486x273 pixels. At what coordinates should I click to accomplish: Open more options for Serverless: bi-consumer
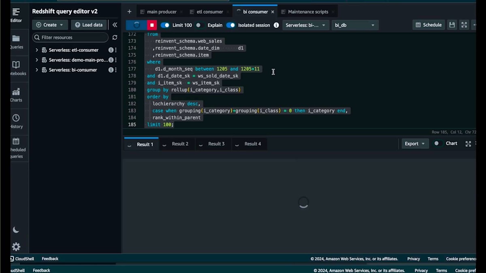[116, 70]
